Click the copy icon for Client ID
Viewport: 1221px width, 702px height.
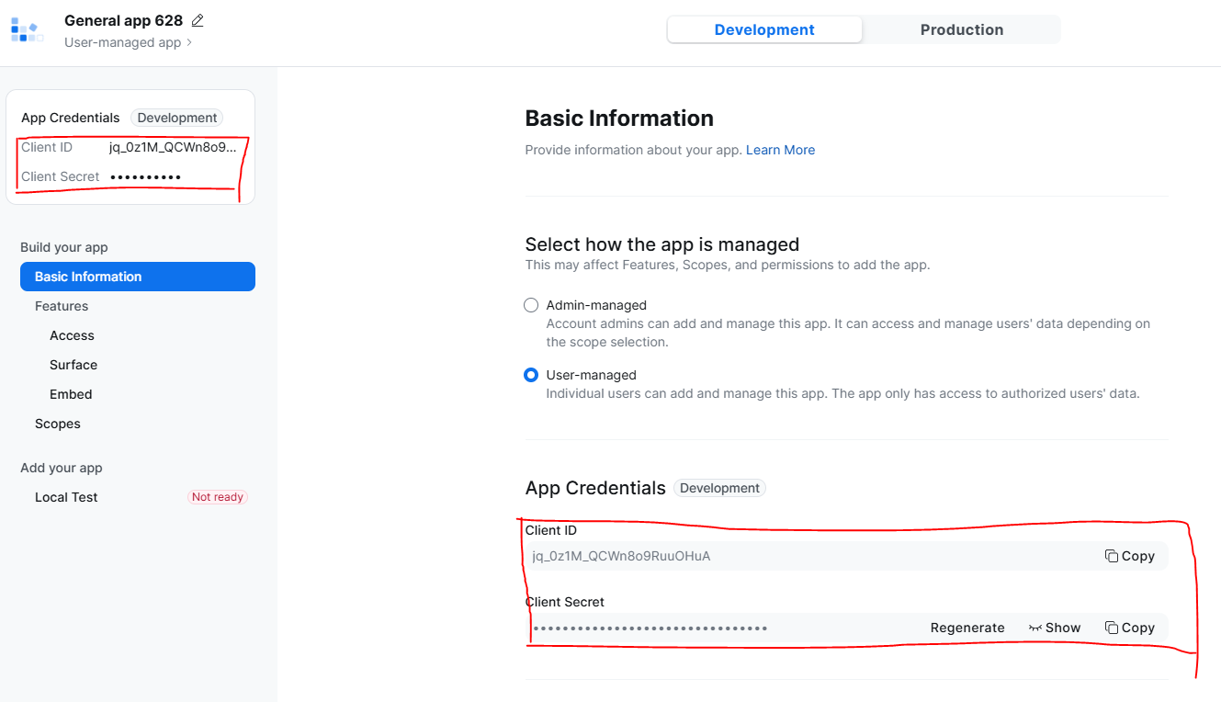click(1112, 556)
